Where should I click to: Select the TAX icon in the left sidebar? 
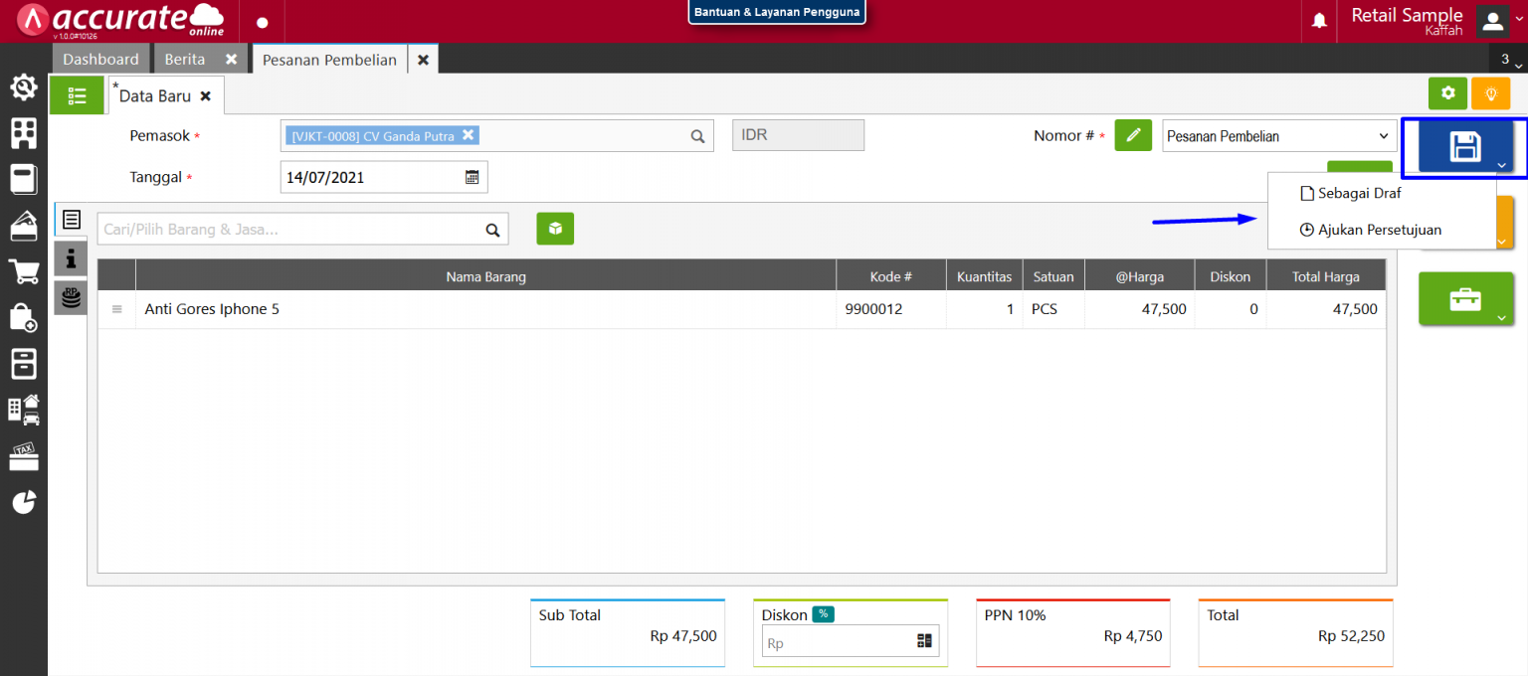pyautogui.click(x=23, y=456)
